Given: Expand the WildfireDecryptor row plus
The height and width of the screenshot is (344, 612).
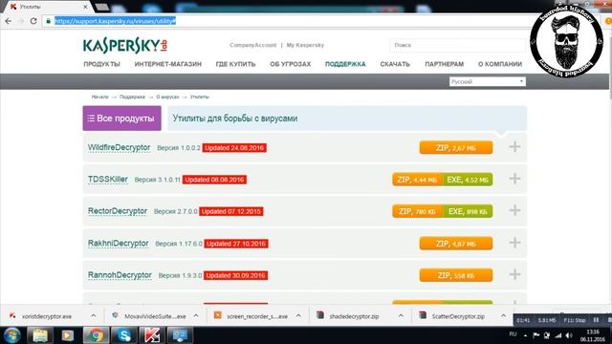Looking at the screenshot, I should [x=514, y=147].
